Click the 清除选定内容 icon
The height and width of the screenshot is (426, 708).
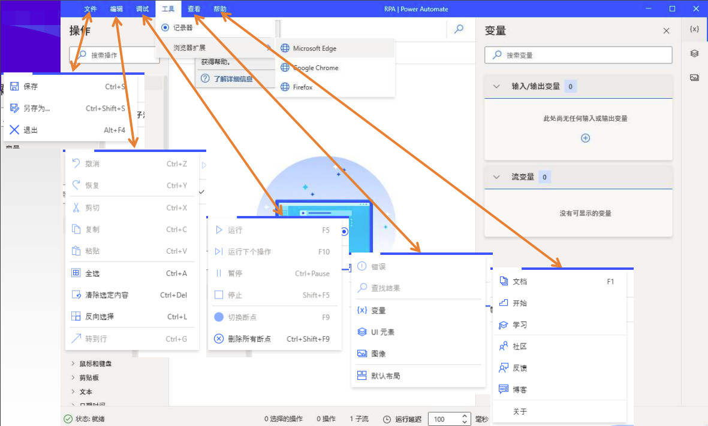tap(76, 295)
